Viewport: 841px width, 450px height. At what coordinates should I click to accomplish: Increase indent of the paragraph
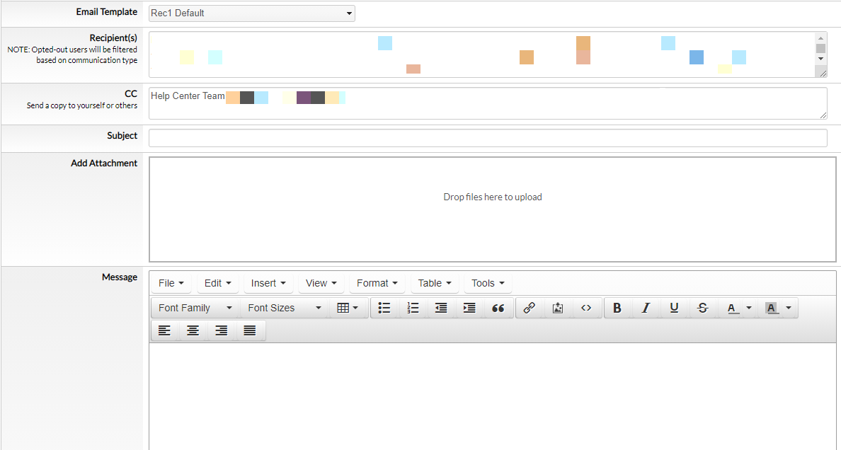click(x=469, y=308)
